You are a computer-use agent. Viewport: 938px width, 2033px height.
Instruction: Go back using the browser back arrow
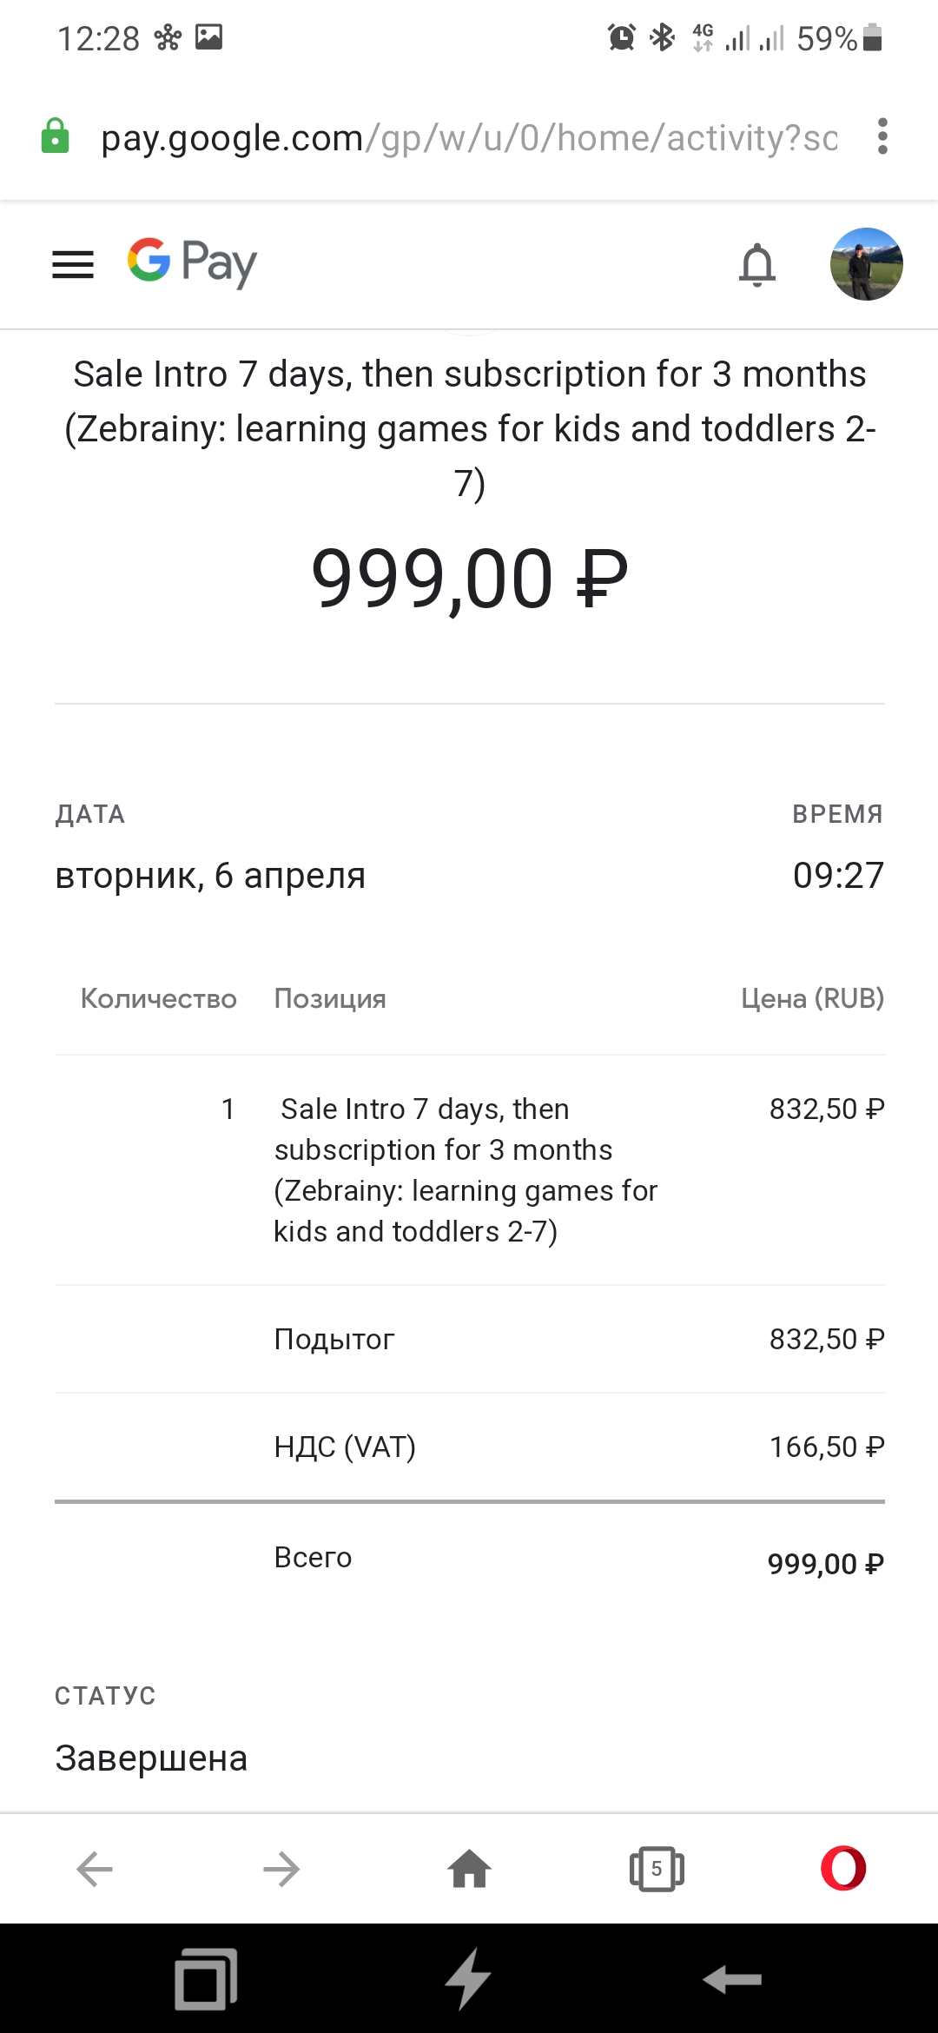pos(94,1869)
